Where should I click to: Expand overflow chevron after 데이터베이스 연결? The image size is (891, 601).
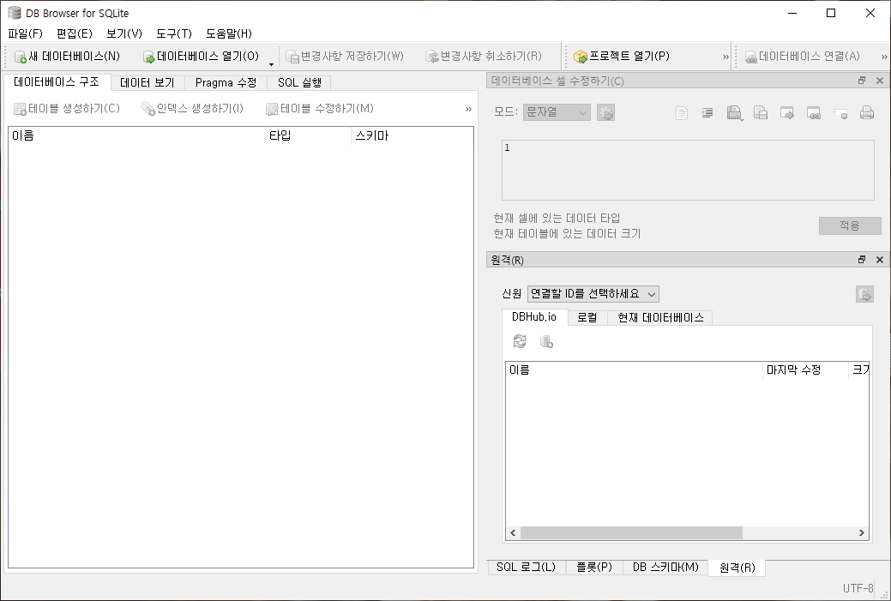[884, 57]
